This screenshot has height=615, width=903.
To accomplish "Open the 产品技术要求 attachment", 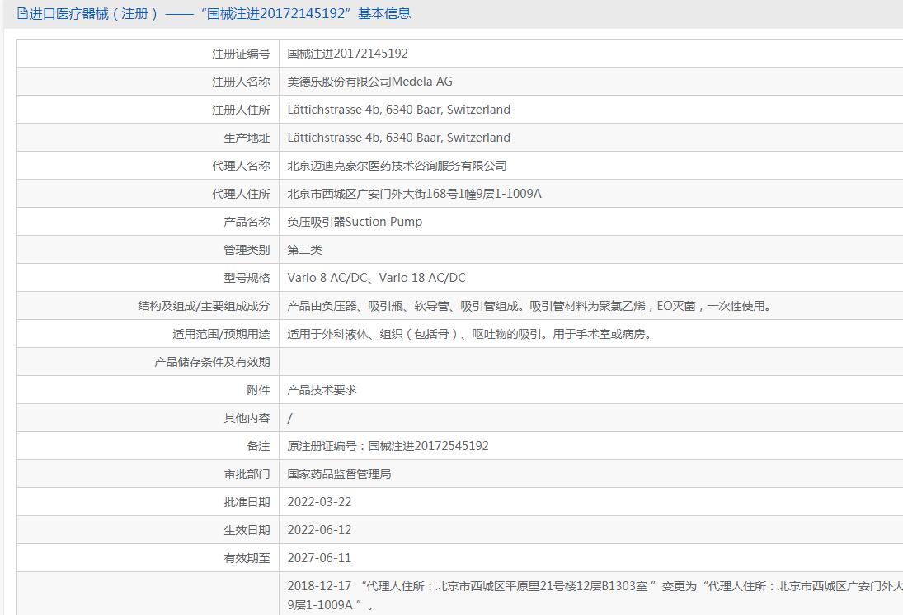I will coord(322,391).
